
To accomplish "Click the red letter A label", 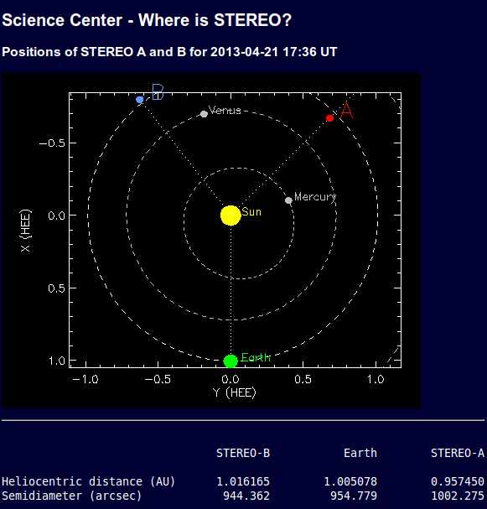I will click(x=346, y=111).
